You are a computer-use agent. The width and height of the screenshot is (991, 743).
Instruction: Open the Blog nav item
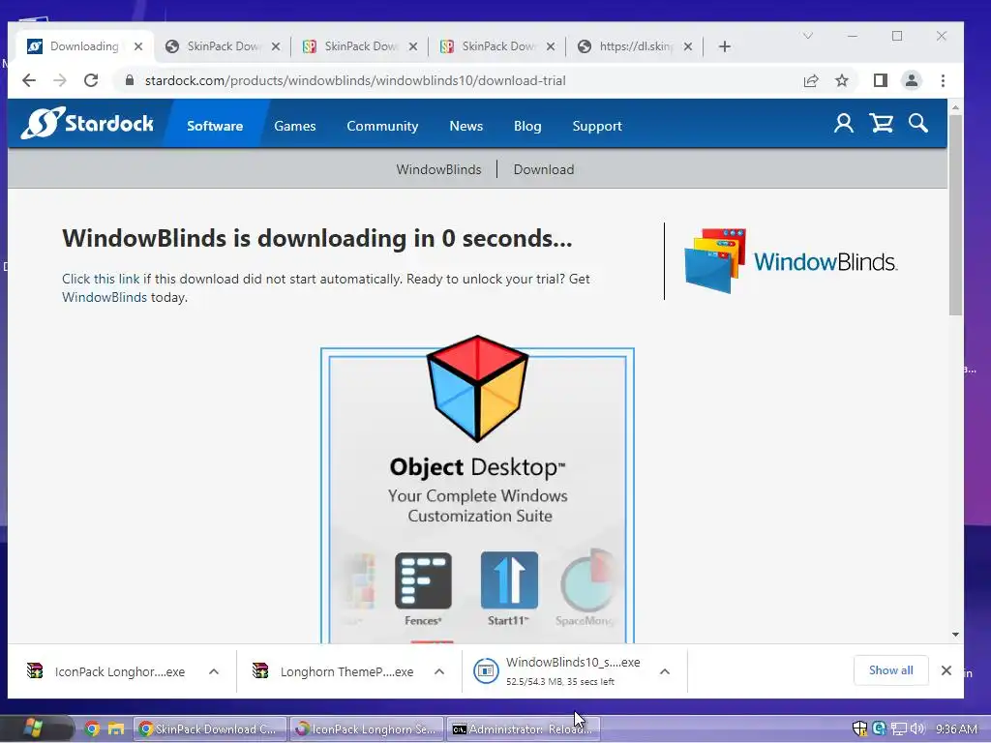pyautogui.click(x=527, y=126)
